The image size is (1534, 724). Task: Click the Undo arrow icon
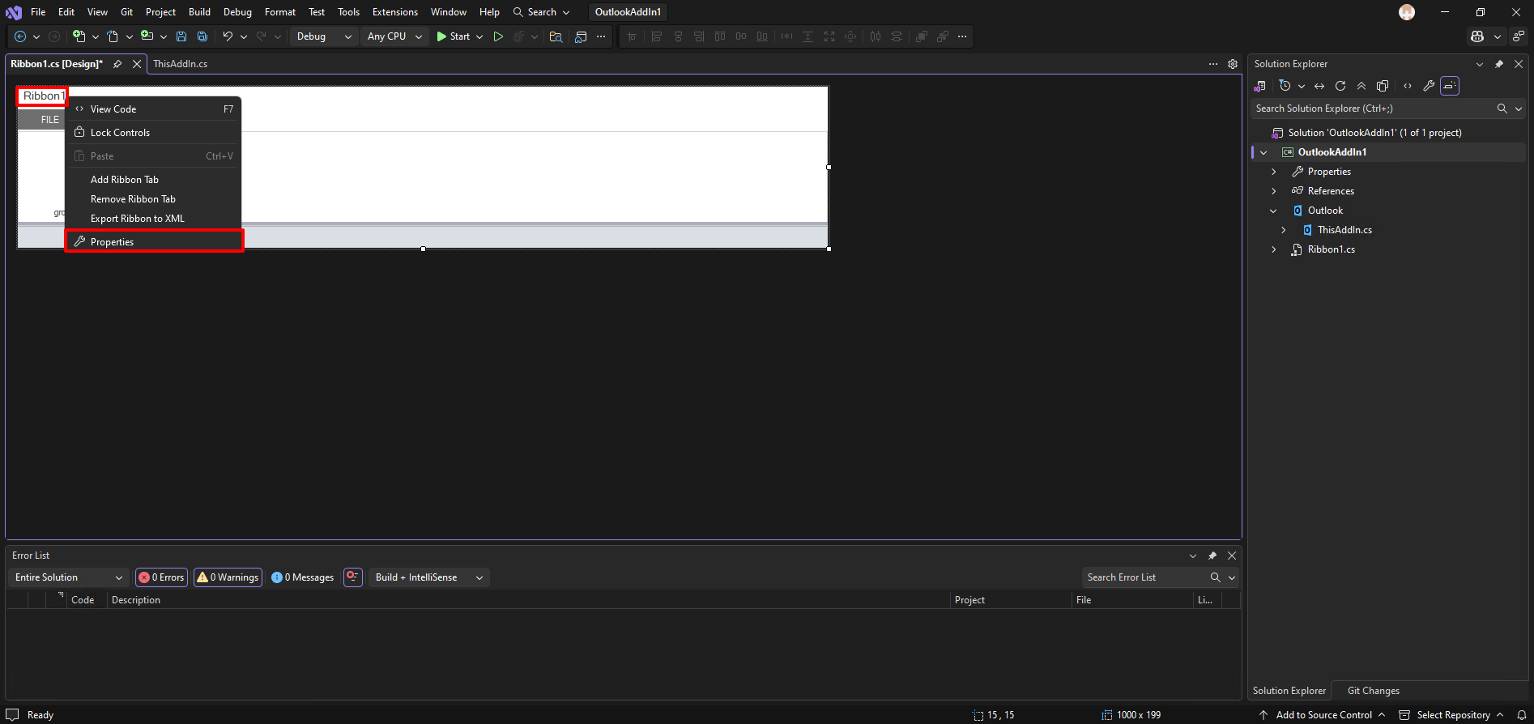click(x=228, y=36)
